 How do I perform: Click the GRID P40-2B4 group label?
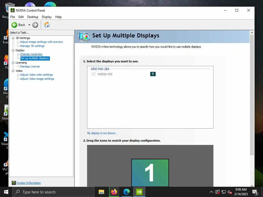[100, 69]
